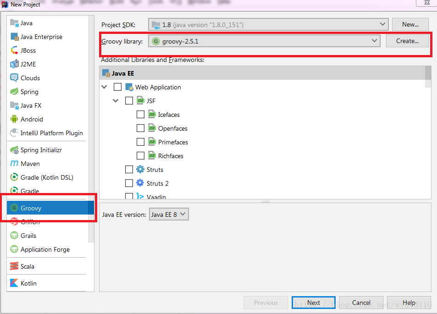Click the Struts 2 gear icon
Image resolution: width=437 pixels, height=314 pixels.
point(140,183)
